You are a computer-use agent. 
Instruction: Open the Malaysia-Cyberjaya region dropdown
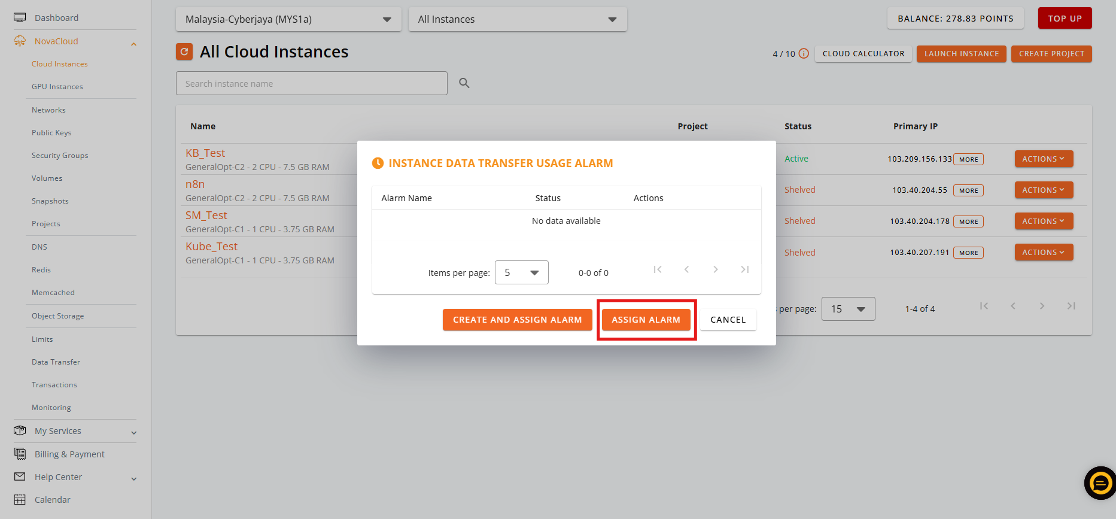tap(288, 19)
